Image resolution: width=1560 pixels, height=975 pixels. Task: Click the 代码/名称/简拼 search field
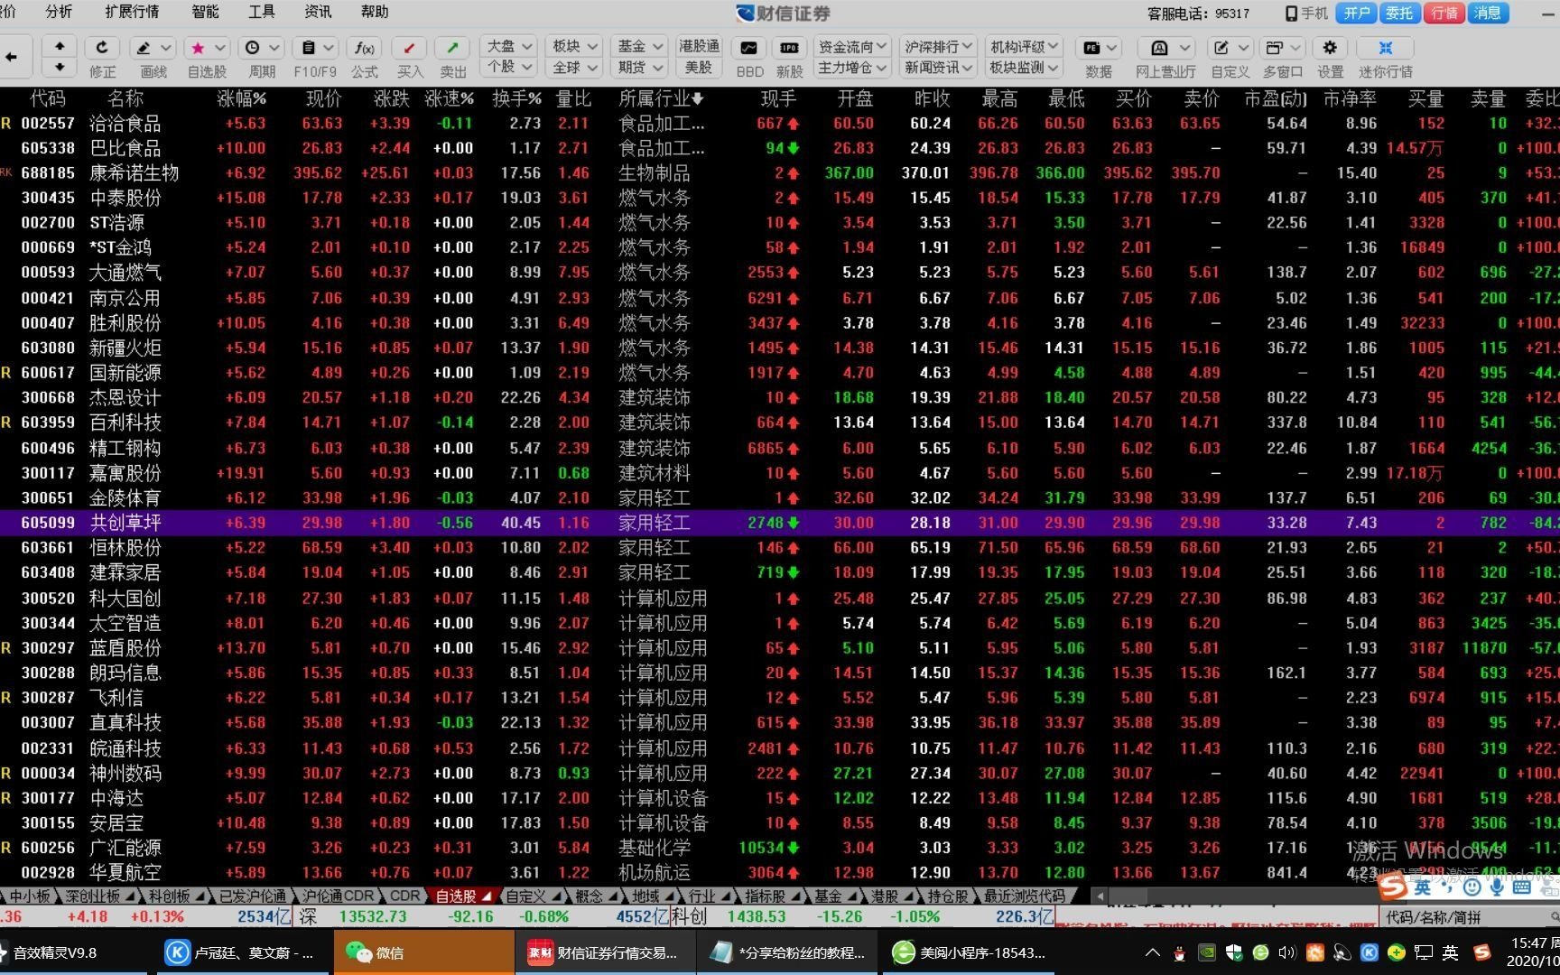(x=1469, y=917)
